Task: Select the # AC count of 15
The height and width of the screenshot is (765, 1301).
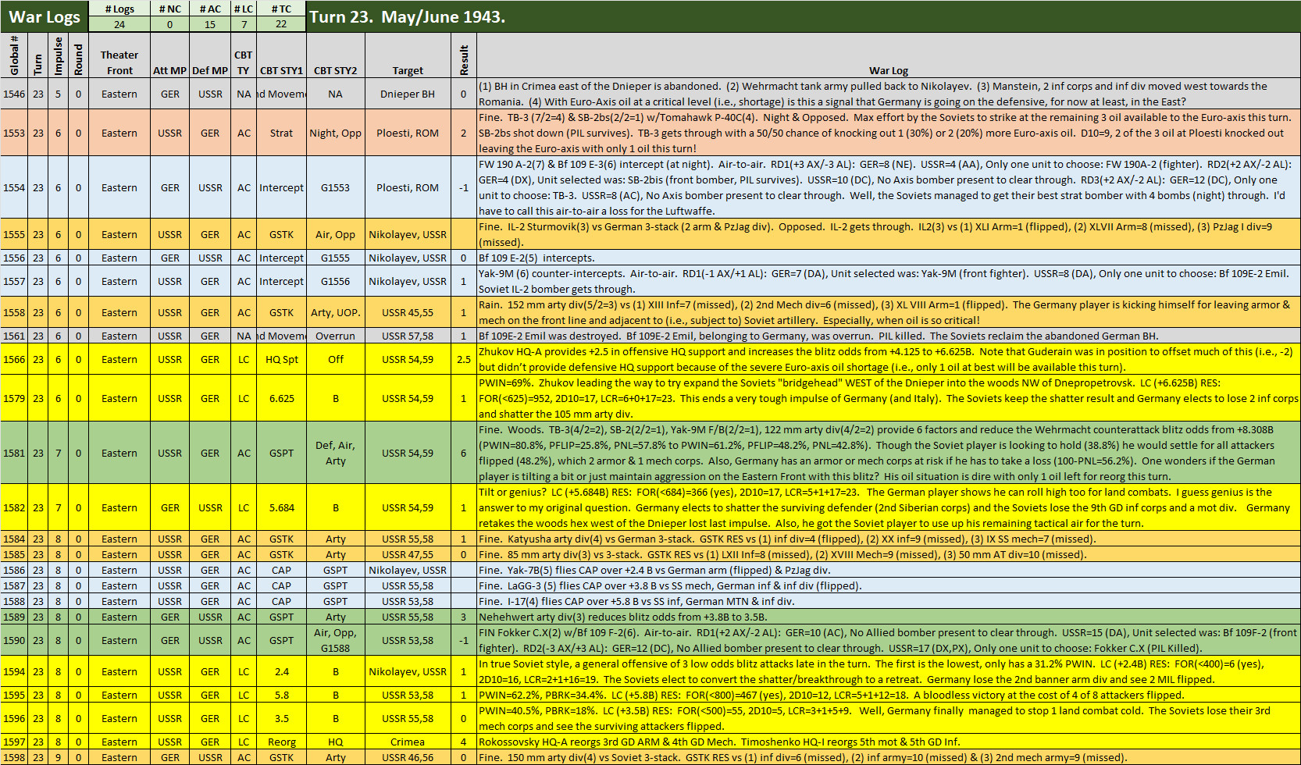Action: (x=209, y=26)
